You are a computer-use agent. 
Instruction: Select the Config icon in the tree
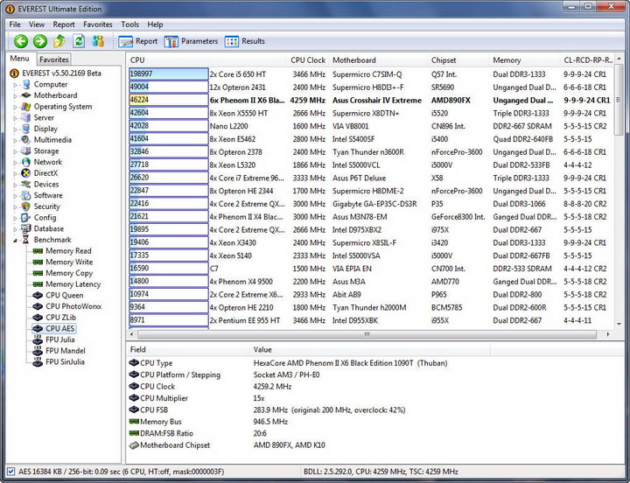[x=26, y=217]
